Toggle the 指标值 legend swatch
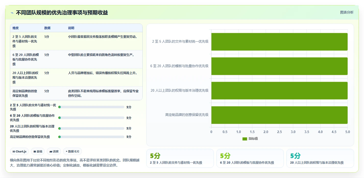Viewport: 364px width, 178px height. click(x=245, y=139)
